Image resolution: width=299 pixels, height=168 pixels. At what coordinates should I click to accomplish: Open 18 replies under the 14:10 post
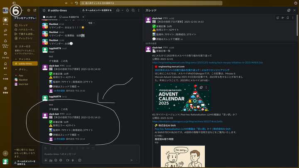click(59, 91)
